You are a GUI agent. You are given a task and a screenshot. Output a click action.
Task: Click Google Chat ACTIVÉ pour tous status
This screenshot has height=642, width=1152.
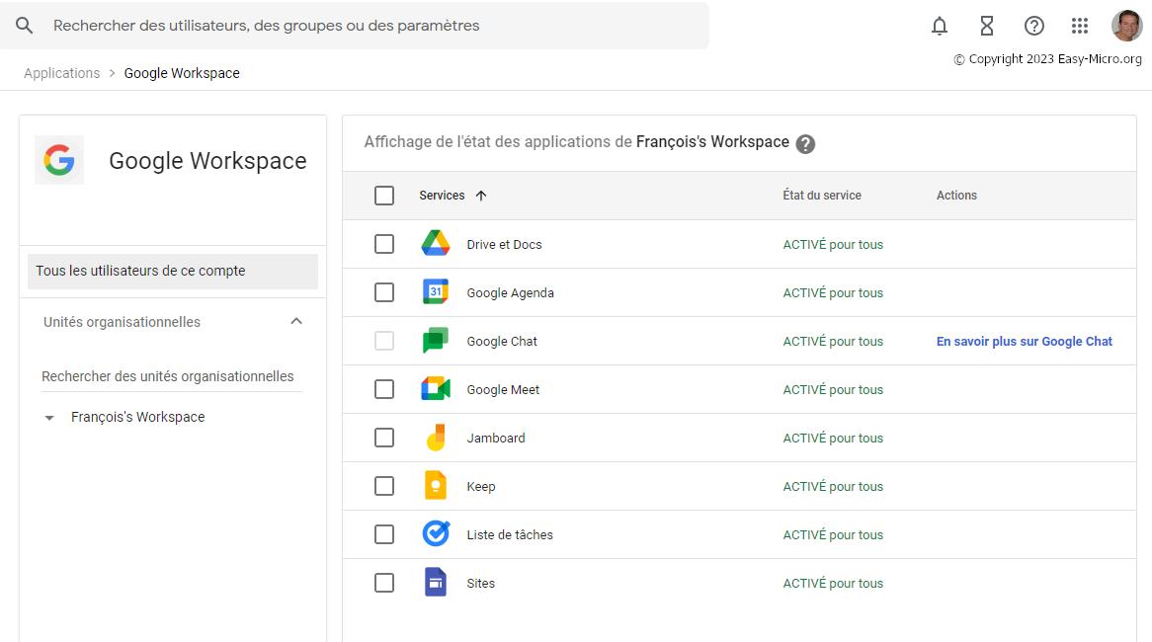pos(833,342)
